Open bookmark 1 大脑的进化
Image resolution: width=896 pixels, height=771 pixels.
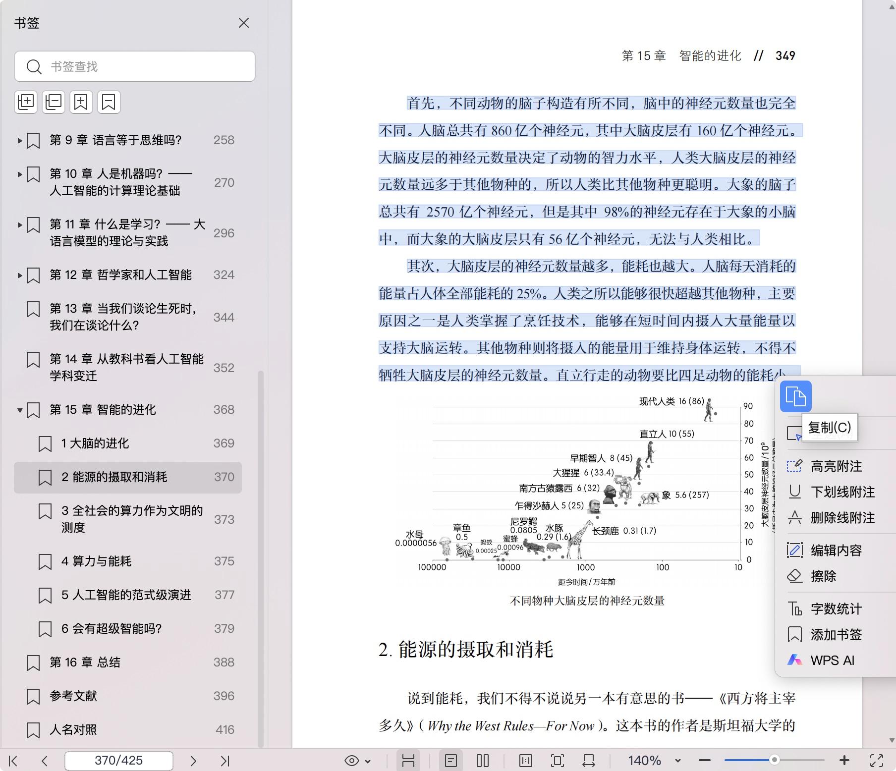pyautogui.click(x=95, y=443)
